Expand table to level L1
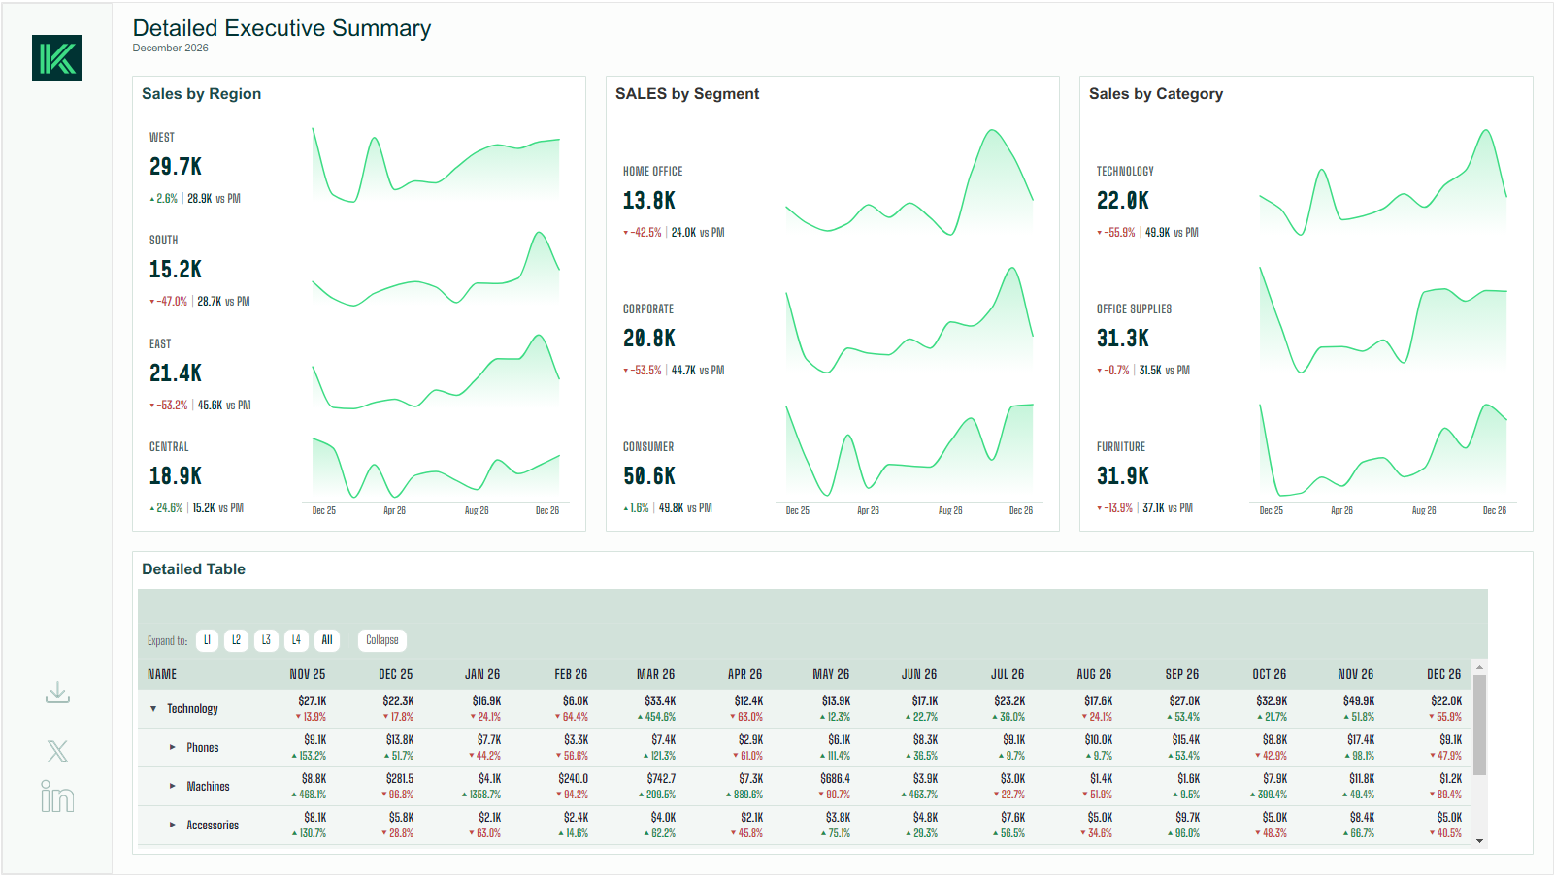This screenshot has height=876, width=1554. (207, 640)
